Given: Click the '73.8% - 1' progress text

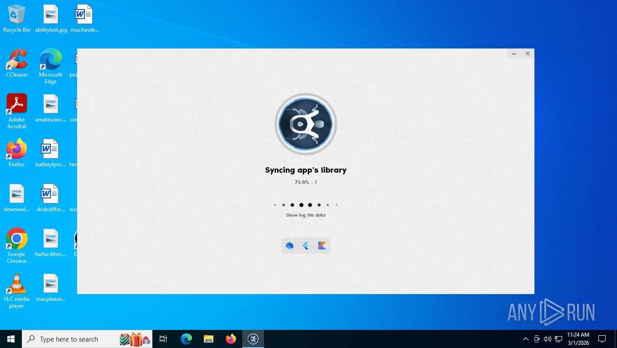Looking at the screenshot, I should point(306,182).
